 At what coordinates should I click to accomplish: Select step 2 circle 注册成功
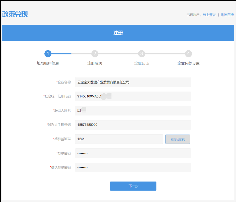click(95, 54)
